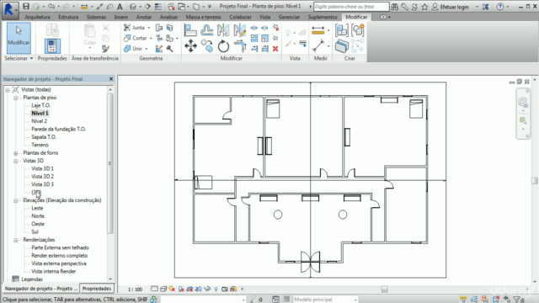Click the keyword search input field

point(351,7)
